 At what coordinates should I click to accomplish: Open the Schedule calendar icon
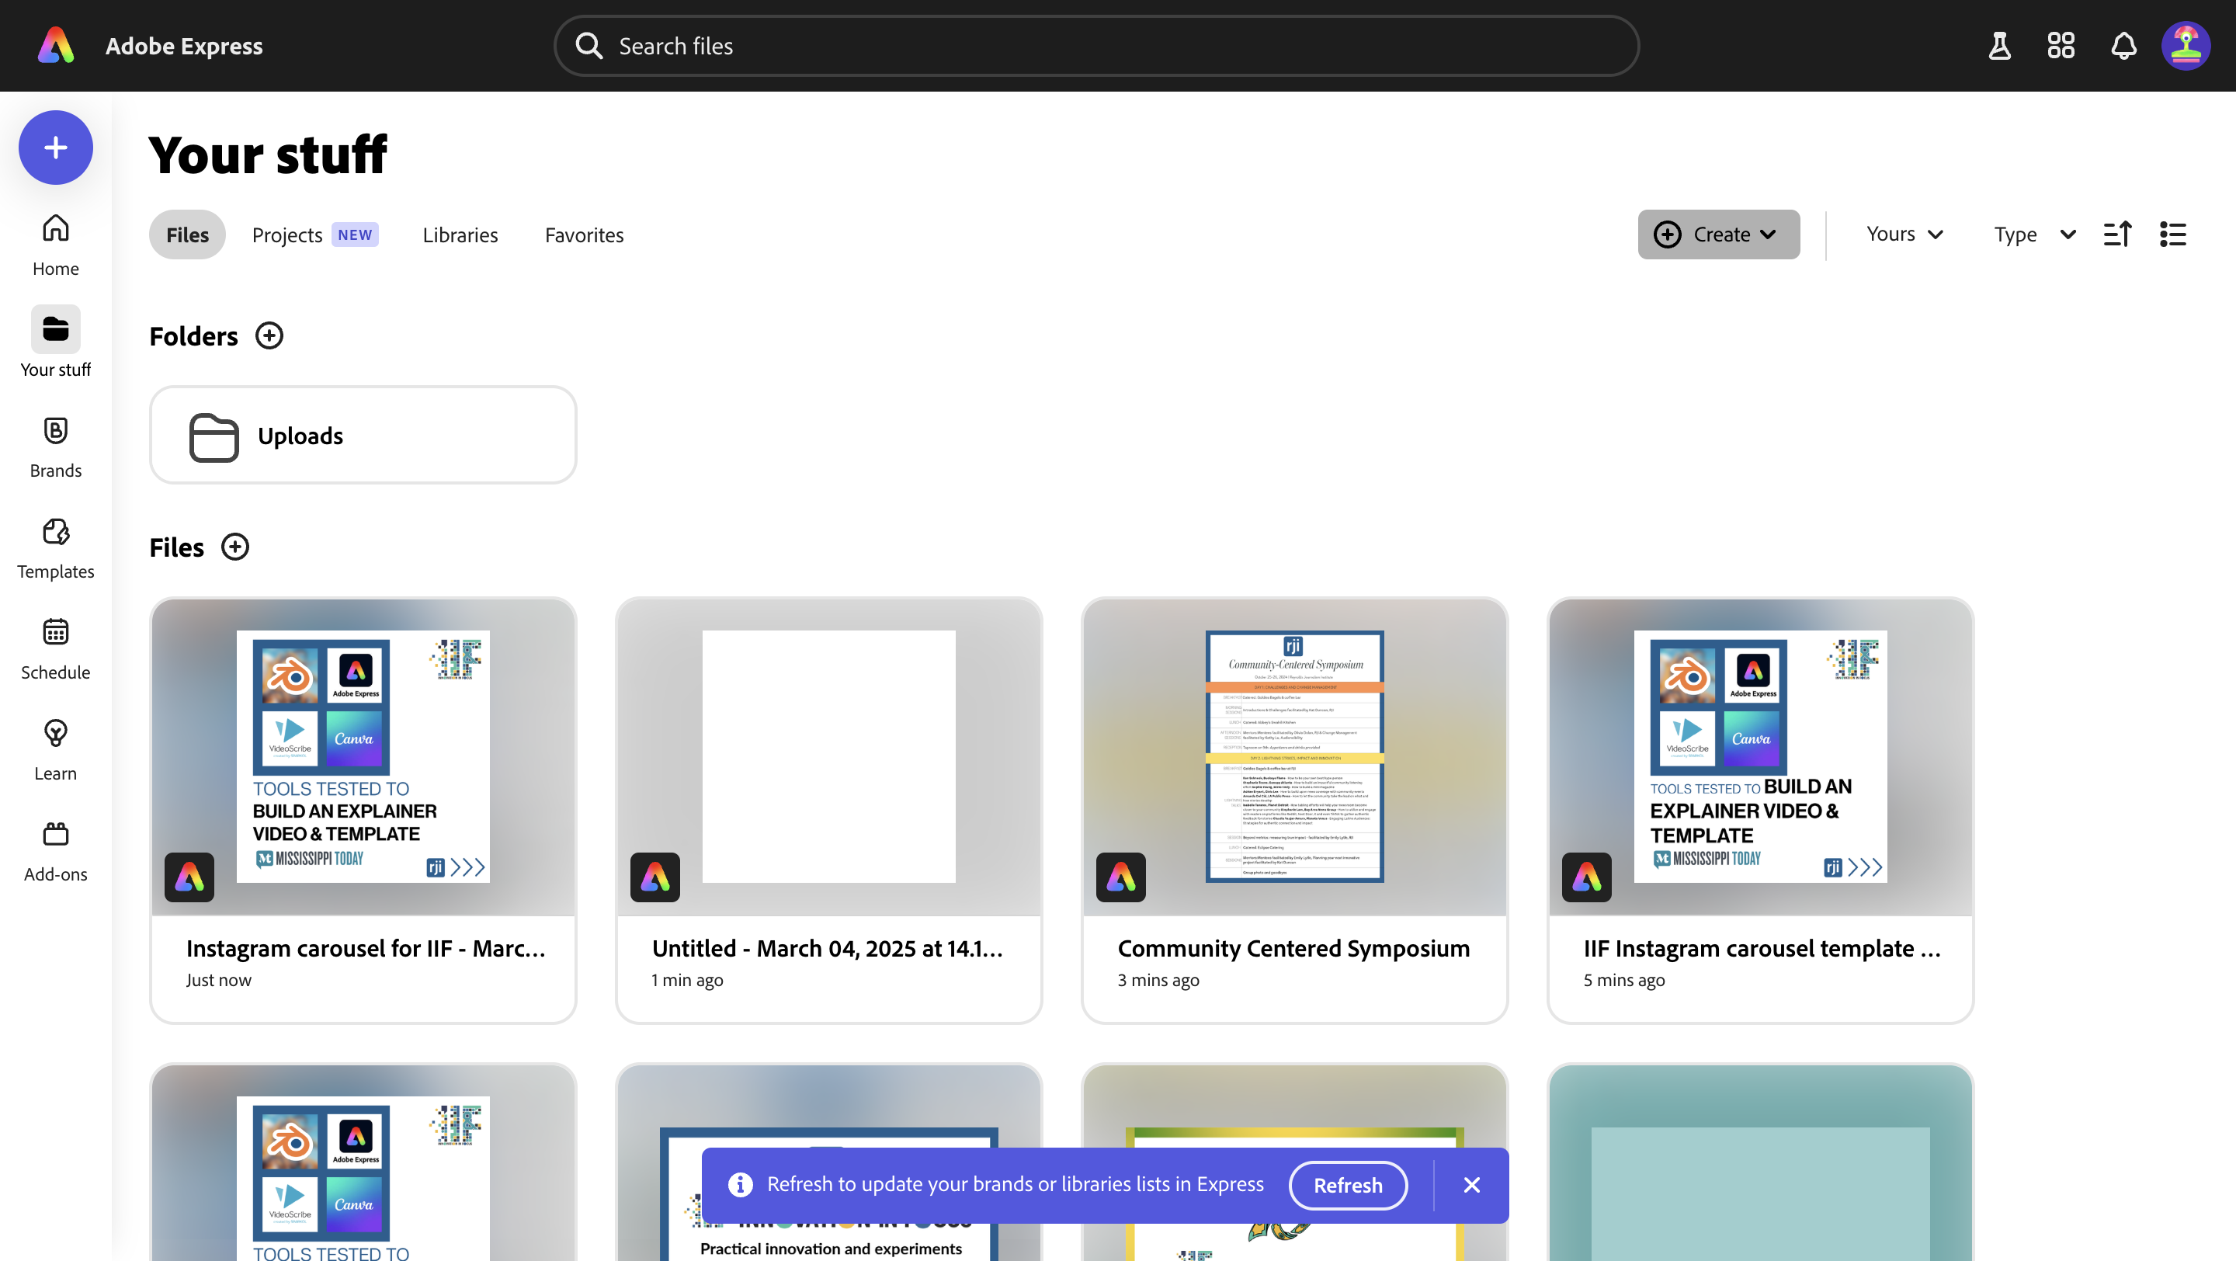tap(56, 633)
